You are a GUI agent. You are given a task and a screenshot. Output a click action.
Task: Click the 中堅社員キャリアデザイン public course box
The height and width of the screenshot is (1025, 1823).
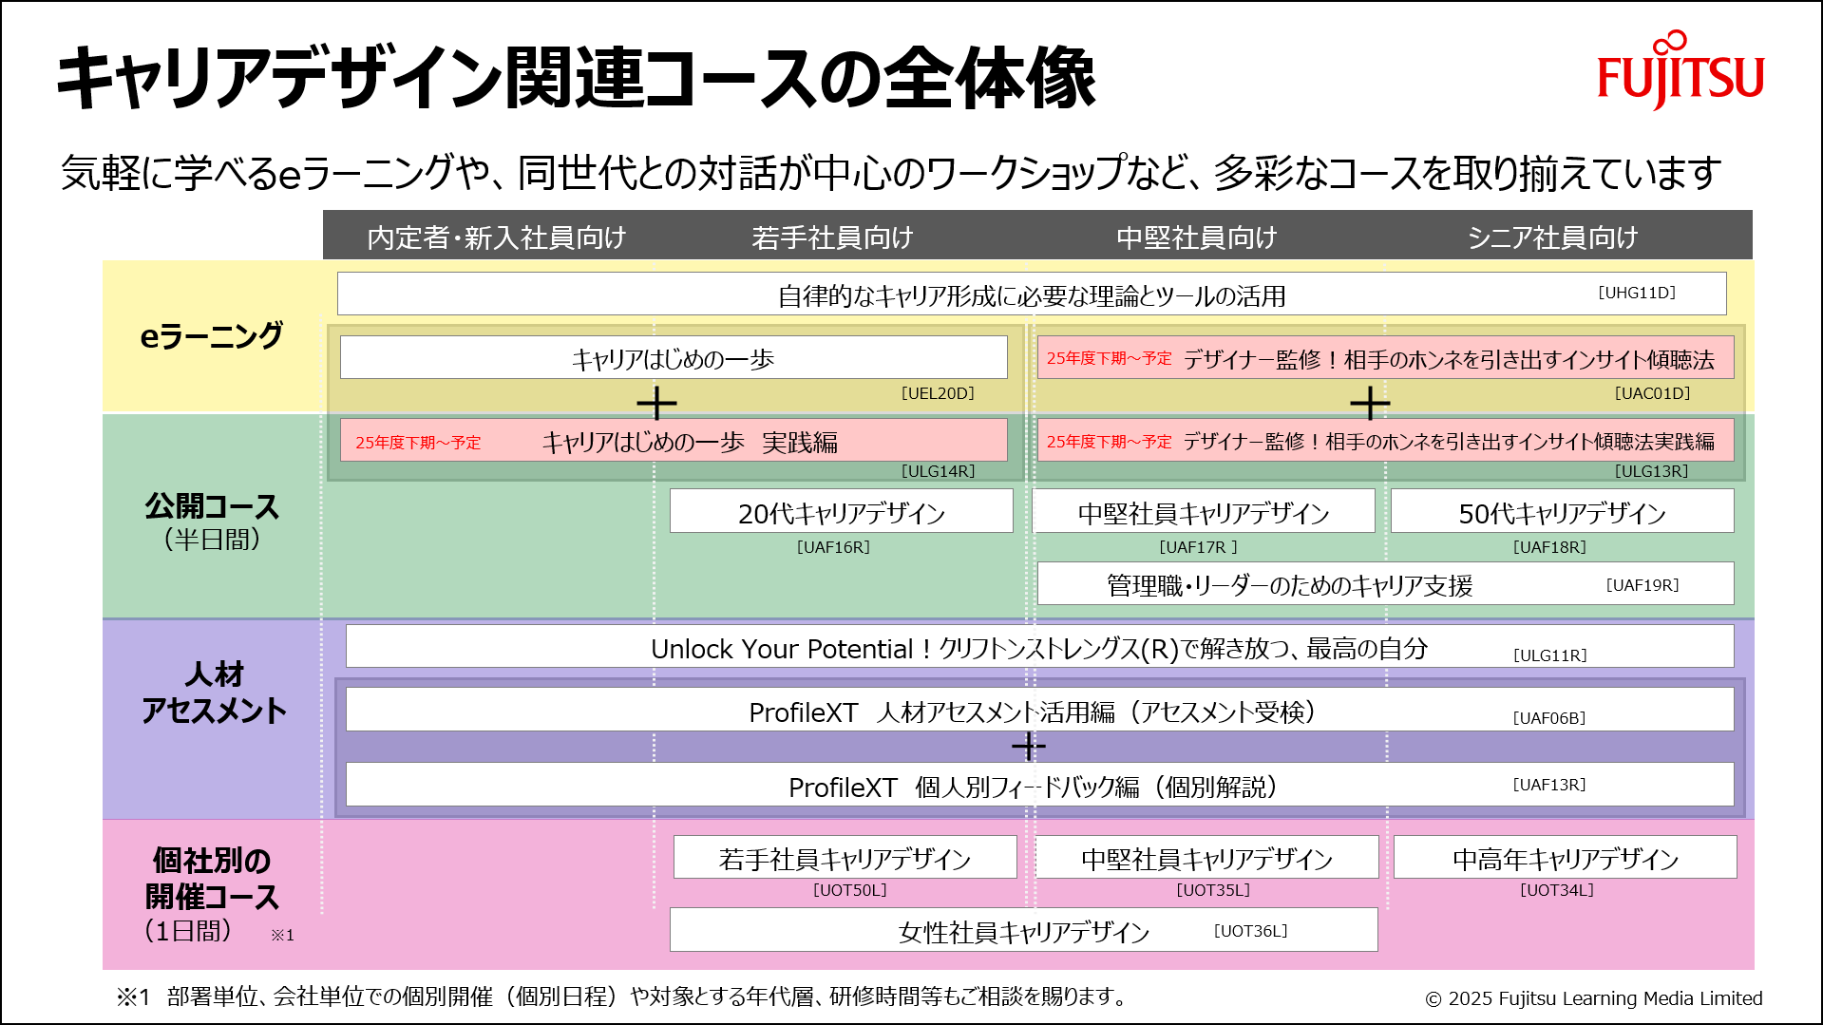coord(1204,511)
